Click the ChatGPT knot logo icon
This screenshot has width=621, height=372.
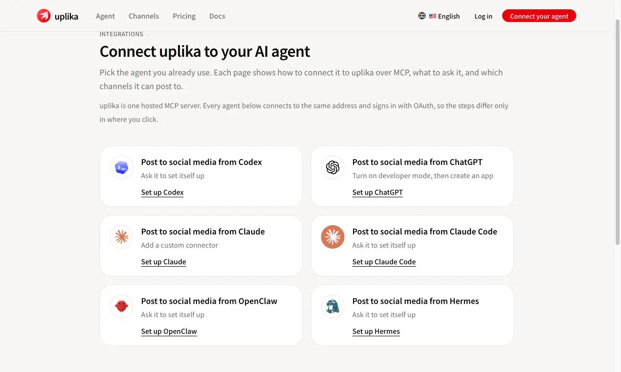click(333, 167)
